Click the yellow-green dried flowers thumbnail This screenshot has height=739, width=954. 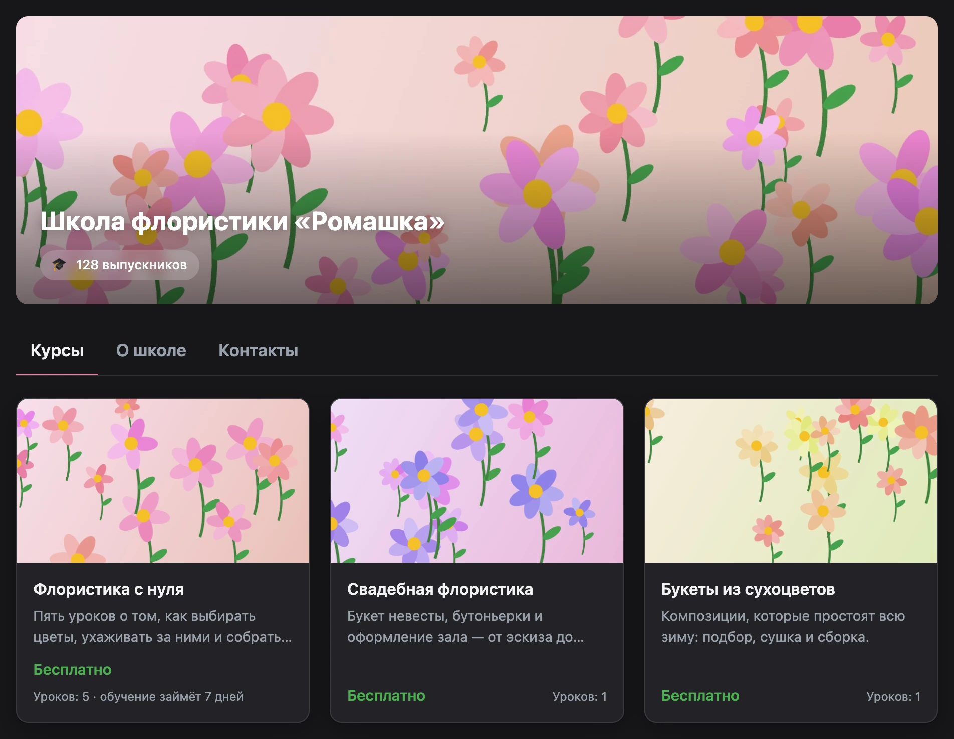click(791, 481)
